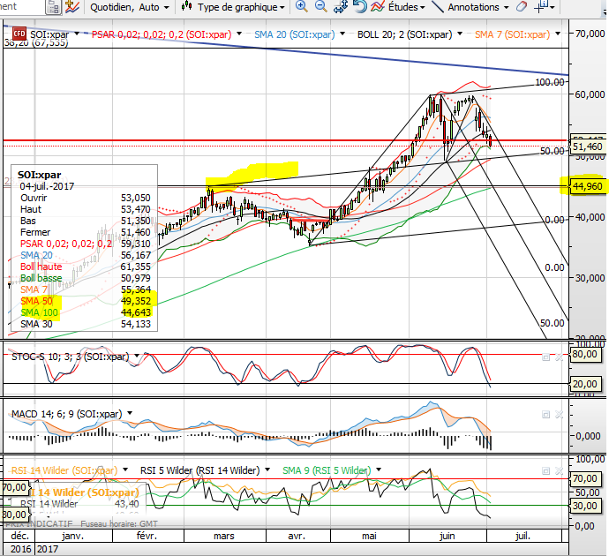This screenshot has height=556, width=609.
Task: Click the 51,460 current price tag
Action: coord(587,147)
